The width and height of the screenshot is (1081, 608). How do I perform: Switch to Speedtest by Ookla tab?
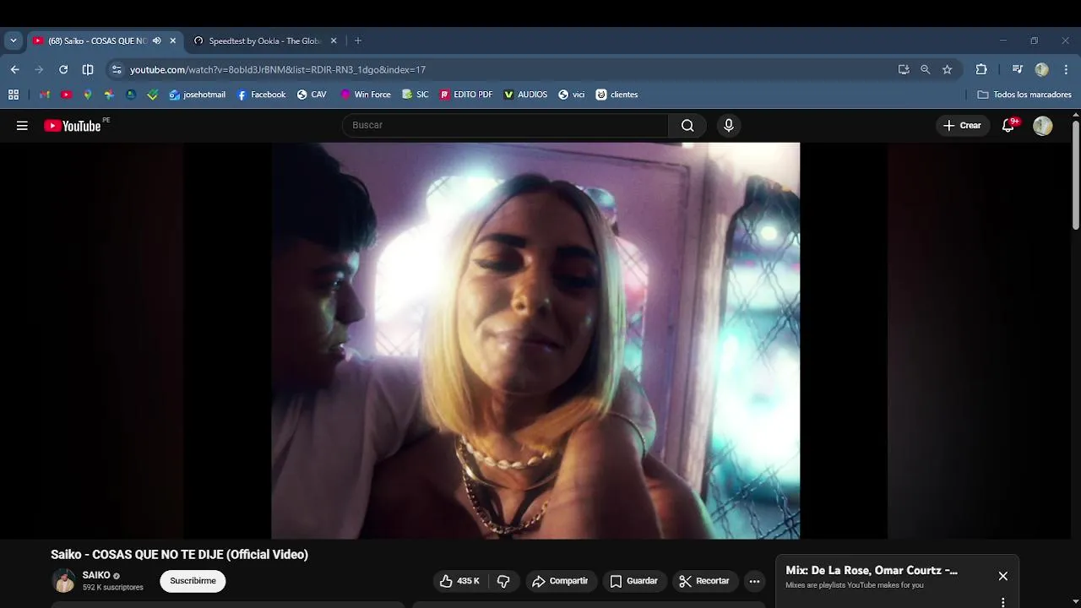coord(264,41)
